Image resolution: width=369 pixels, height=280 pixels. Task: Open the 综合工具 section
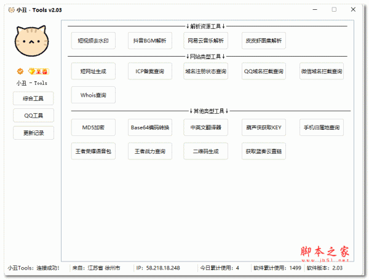(33, 98)
